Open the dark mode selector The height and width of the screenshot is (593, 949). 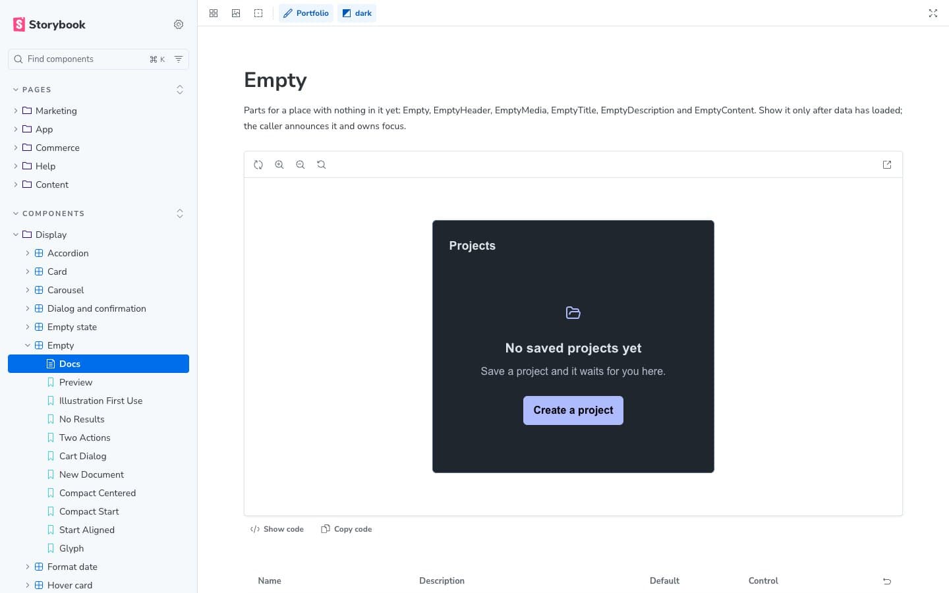(357, 13)
